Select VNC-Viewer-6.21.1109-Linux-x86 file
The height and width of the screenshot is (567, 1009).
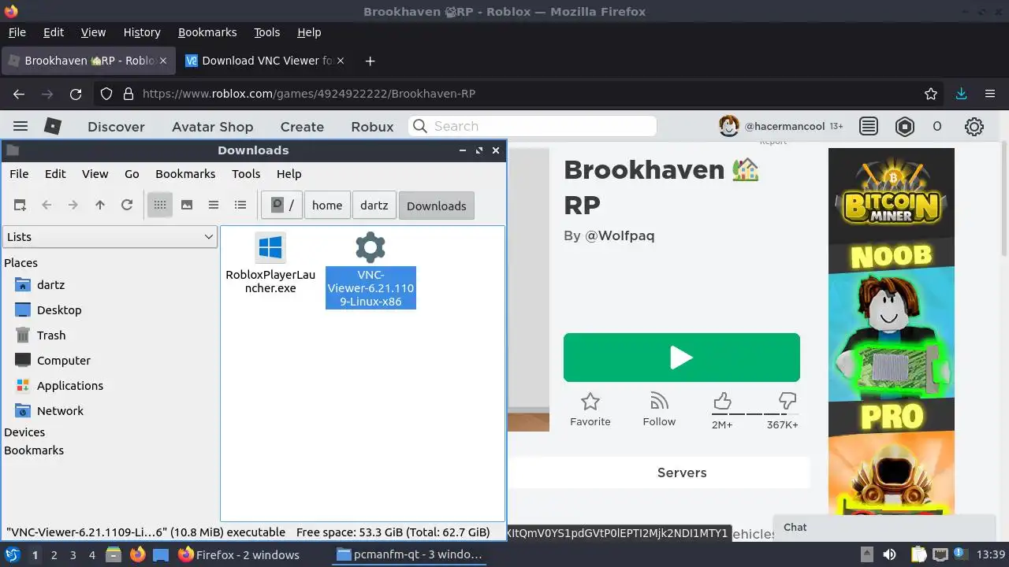point(370,271)
